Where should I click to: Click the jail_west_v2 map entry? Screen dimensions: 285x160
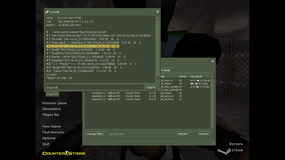coord(167,81)
